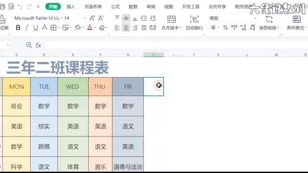Open the fill color dropdown arrow

point(83,28)
